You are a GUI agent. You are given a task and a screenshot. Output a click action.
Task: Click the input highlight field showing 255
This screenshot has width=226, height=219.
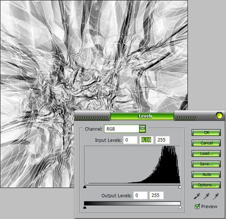[162, 140]
